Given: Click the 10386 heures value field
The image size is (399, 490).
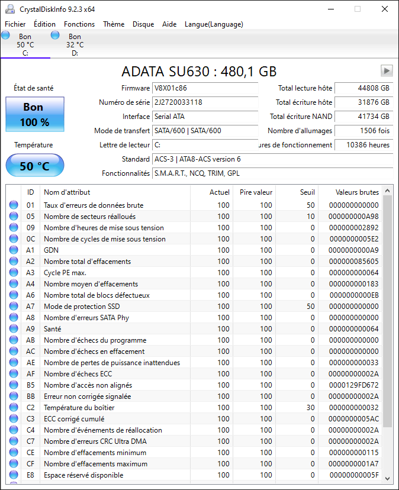Looking at the screenshot, I should click(364, 145).
